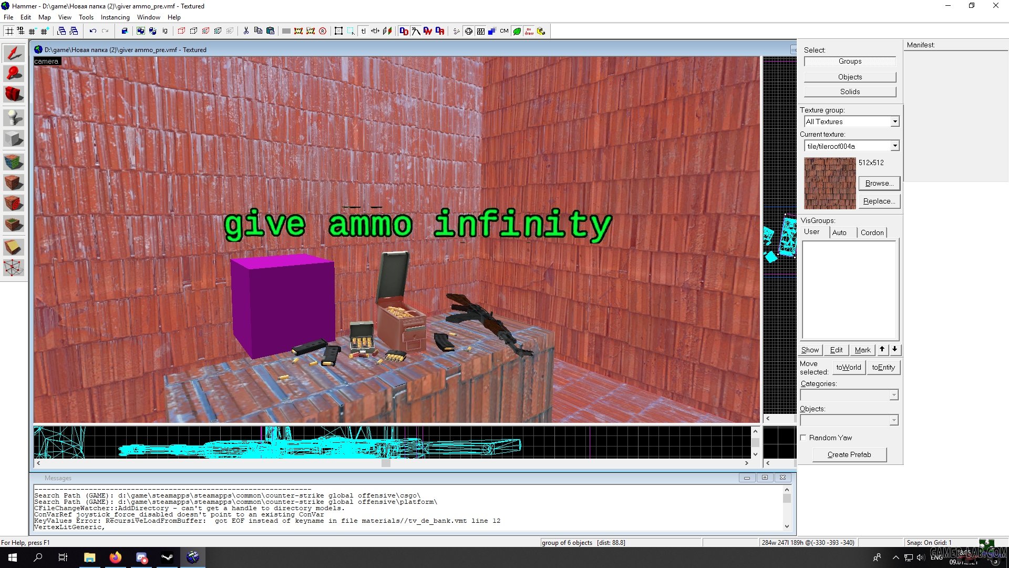Image resolution: width=1009 pixels, height=568 pixels.
Task: Select the red arrow Selection tool
Action: (x=14, y=53)
